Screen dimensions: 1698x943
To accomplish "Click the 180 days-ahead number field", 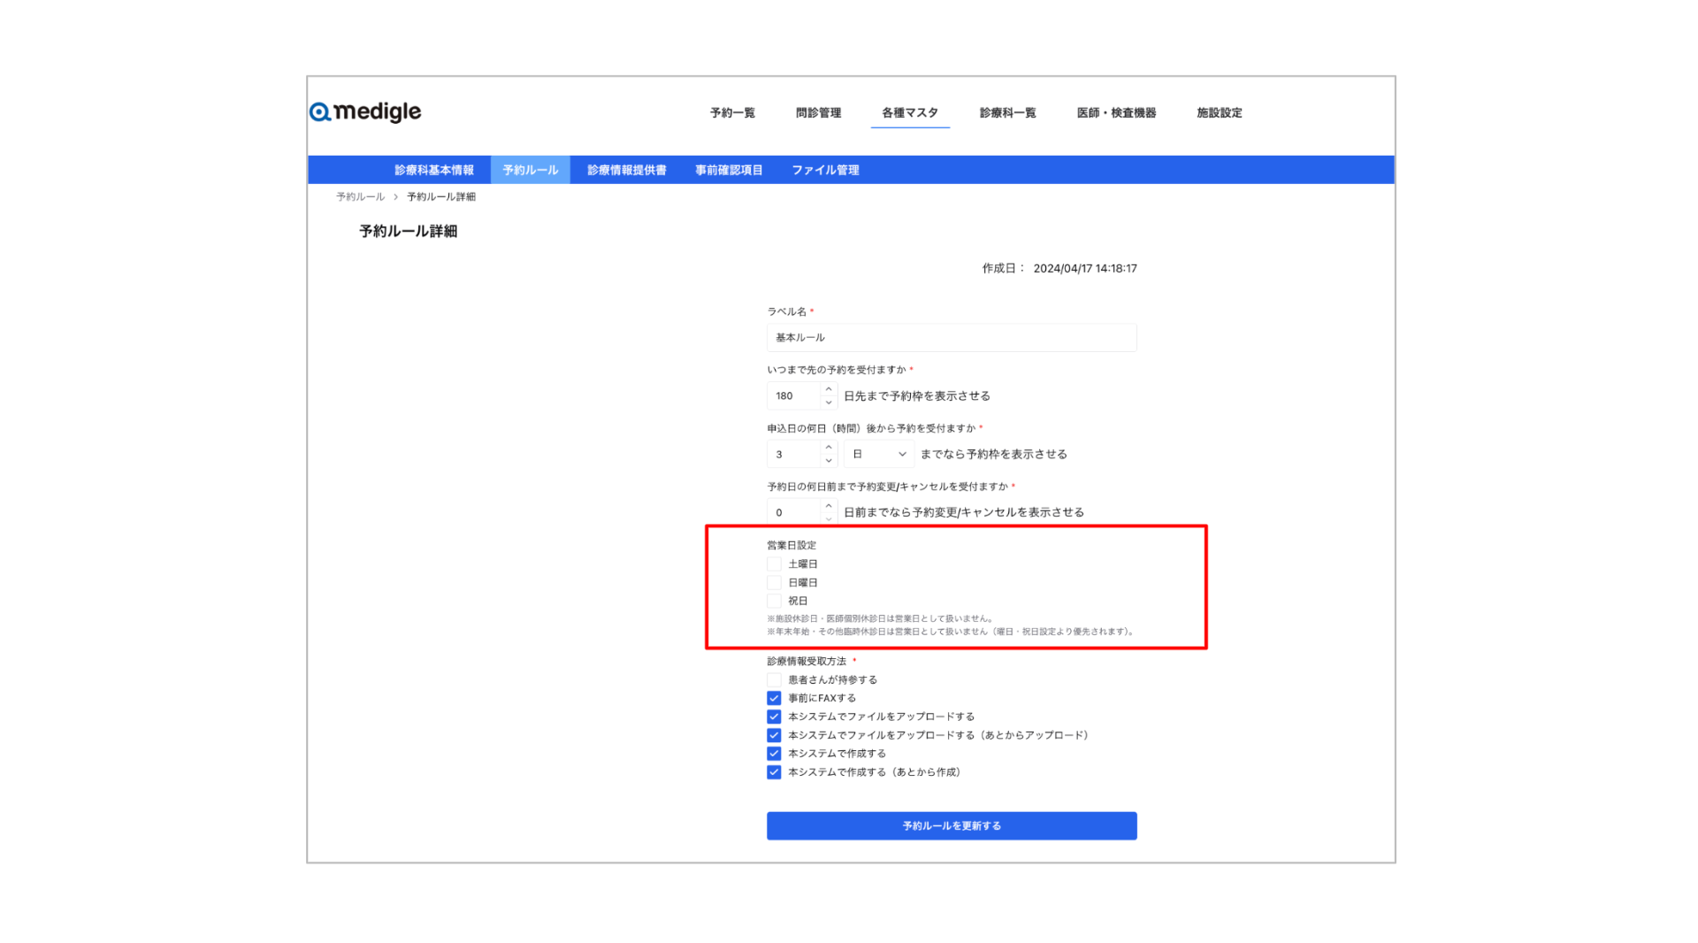I will coord(794,395).
